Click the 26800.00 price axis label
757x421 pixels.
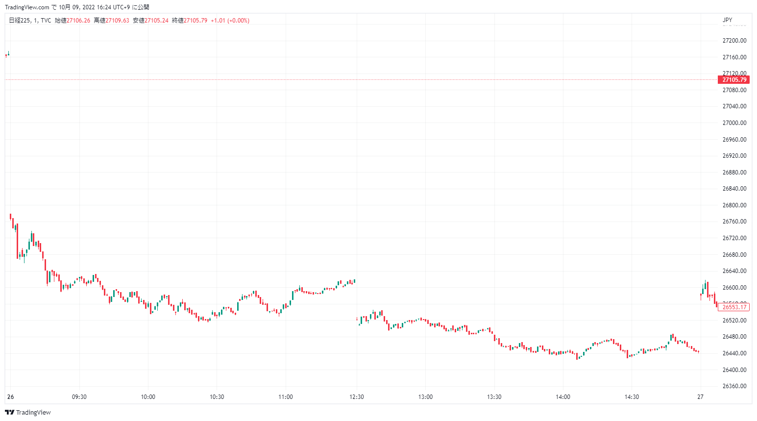click(x=734, y=205)
